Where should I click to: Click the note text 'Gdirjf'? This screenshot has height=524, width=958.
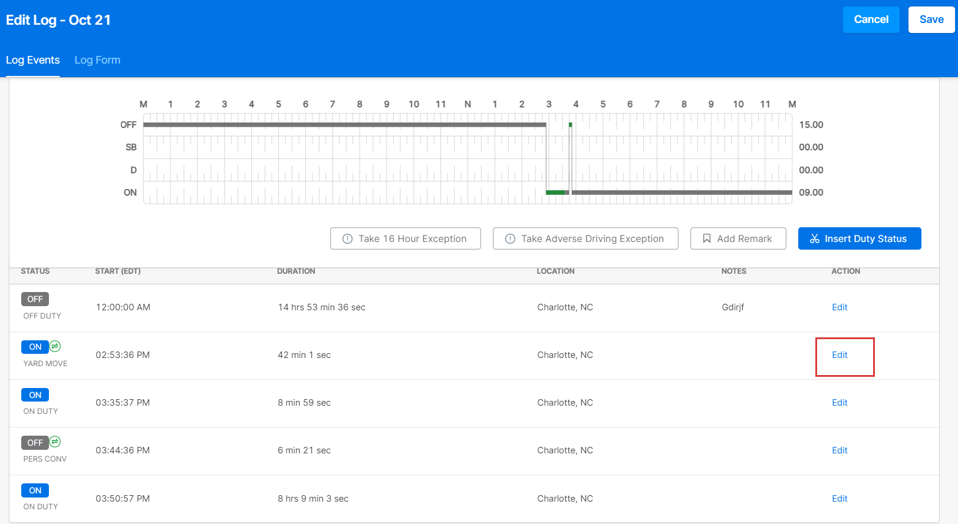[733, 307]
